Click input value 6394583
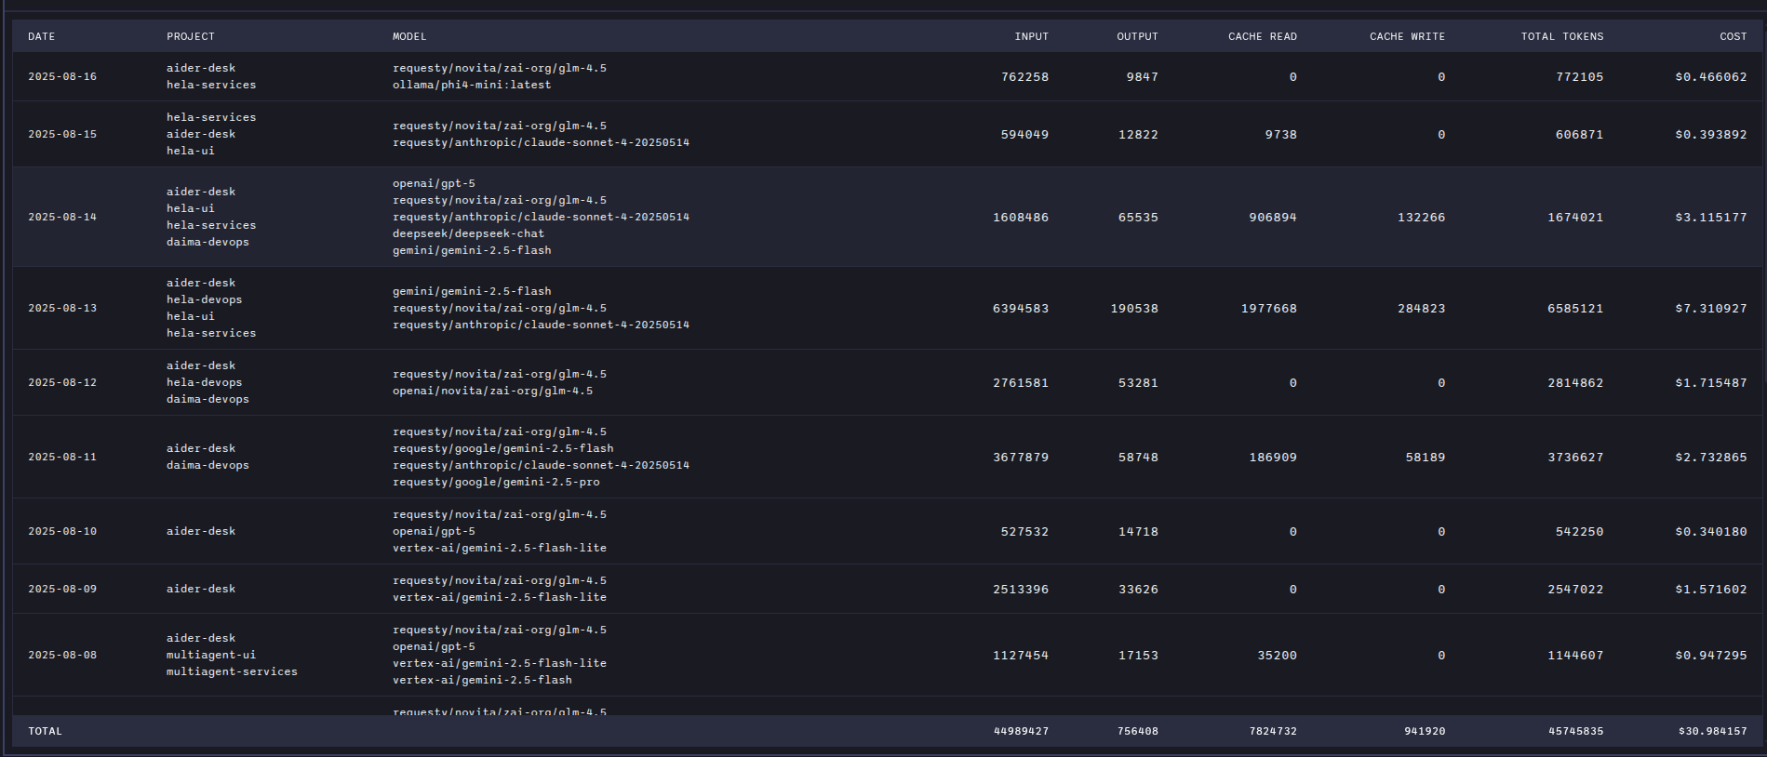The height and width of the screenshot is (757, 1767). click(x=1021, y=308)
